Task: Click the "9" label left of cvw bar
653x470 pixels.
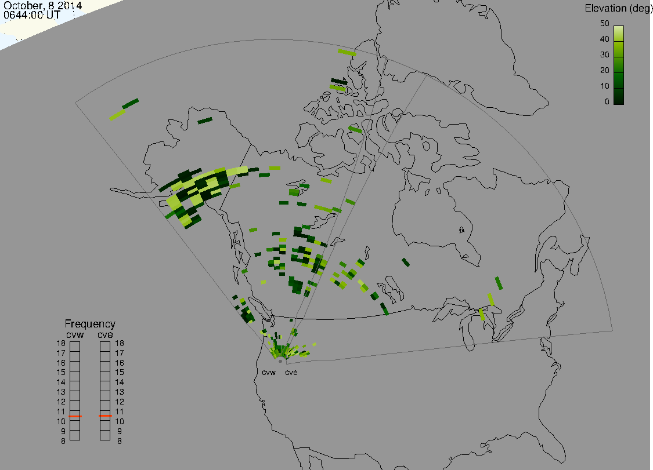Action: [x=63, y=431]
